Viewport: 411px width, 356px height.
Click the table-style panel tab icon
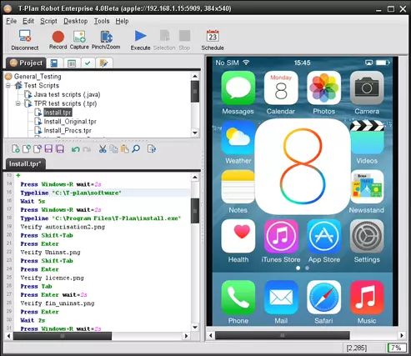(x=72, y=63)
